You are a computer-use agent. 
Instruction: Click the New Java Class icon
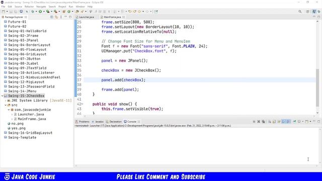(x=69, y=12)
